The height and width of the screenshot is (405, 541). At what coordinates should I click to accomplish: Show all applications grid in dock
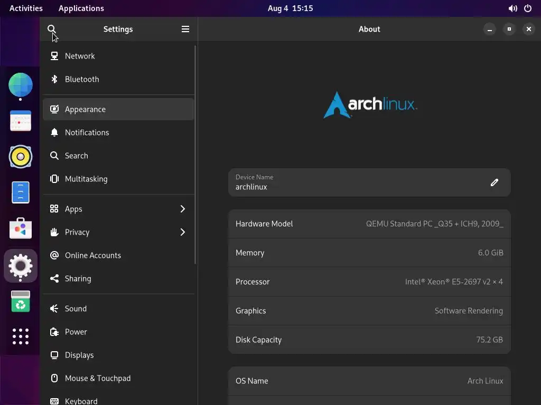click(x=21, y=336)
